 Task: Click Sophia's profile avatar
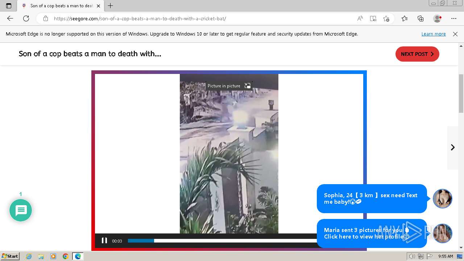pos(443,199)
